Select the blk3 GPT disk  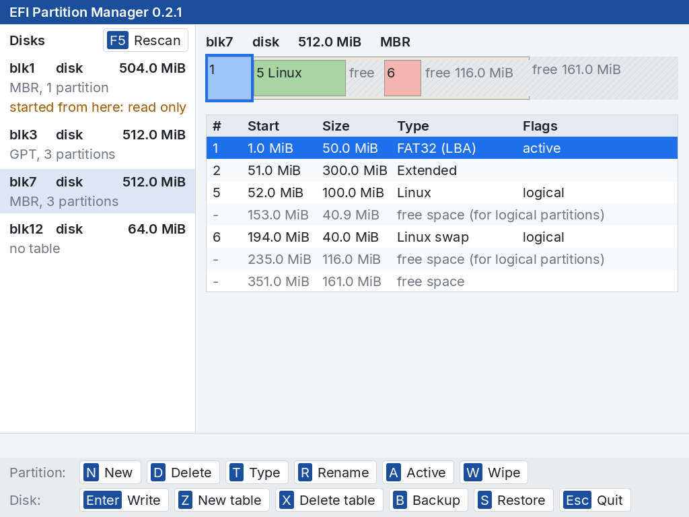tap(98, 144)
